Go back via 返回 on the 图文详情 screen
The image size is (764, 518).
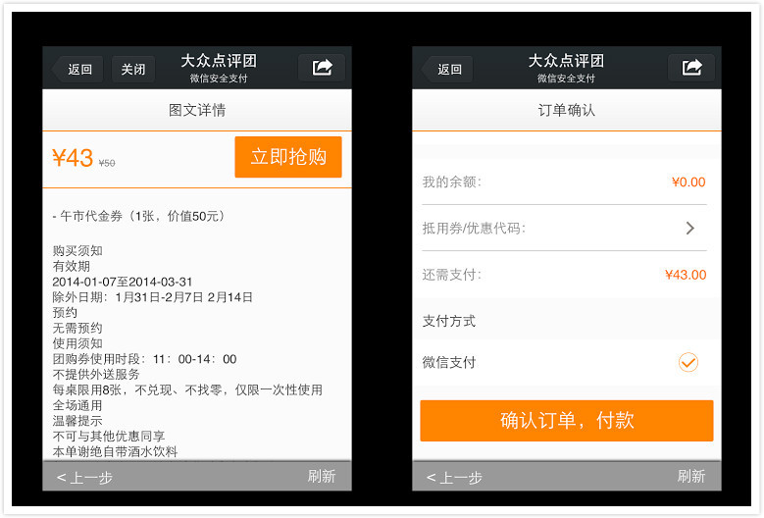point(77,70)
